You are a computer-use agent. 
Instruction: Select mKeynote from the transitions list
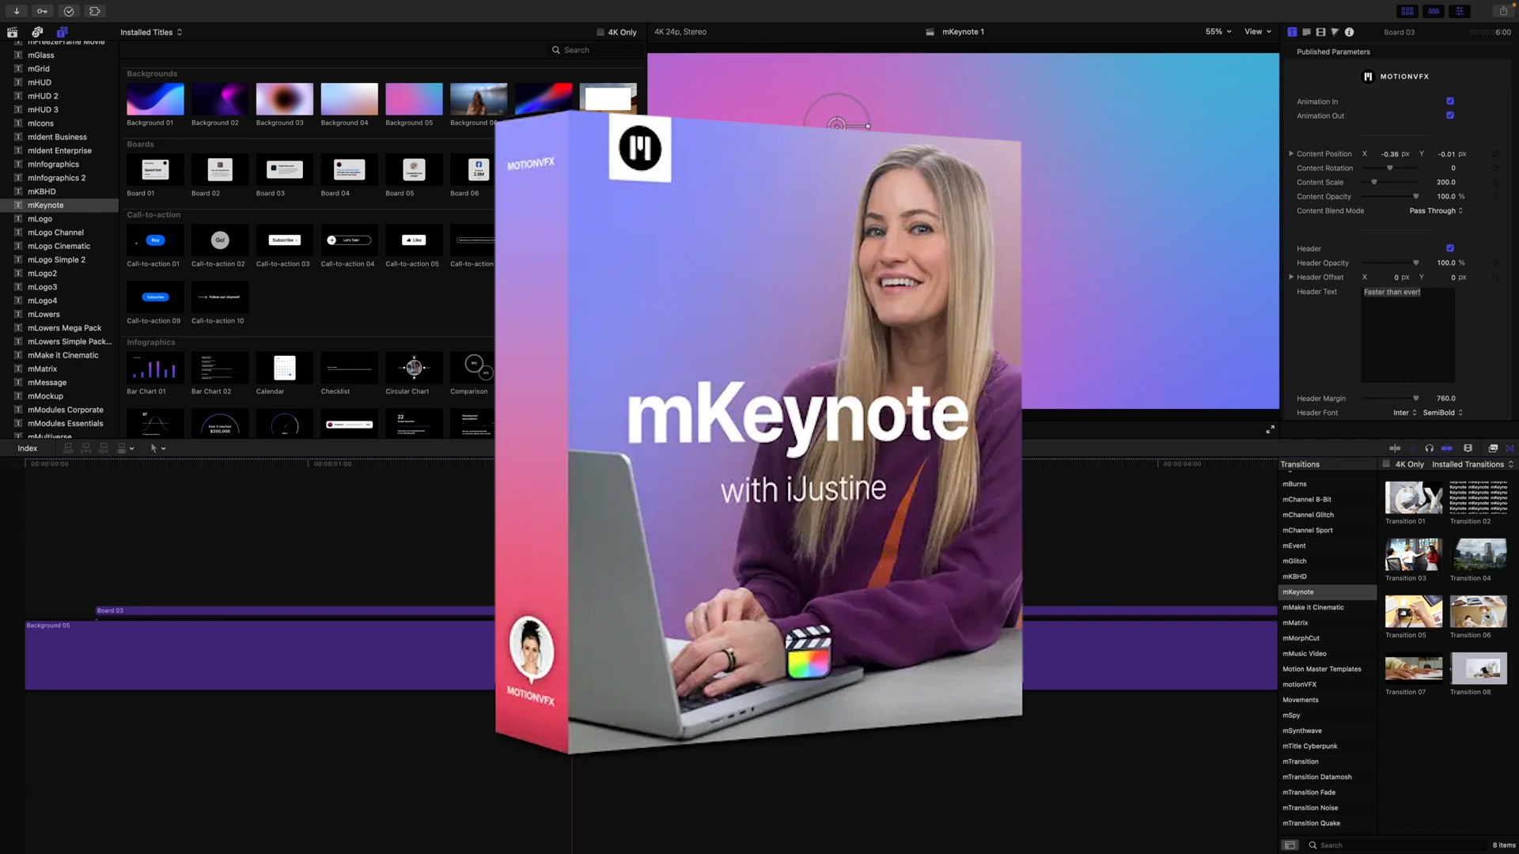(1297, 591)
